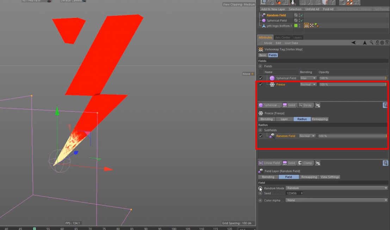Open the Fields tab of Vertexmap Tag
The width and height of the screenshot is (390, 230).
[x=273, y=55]
